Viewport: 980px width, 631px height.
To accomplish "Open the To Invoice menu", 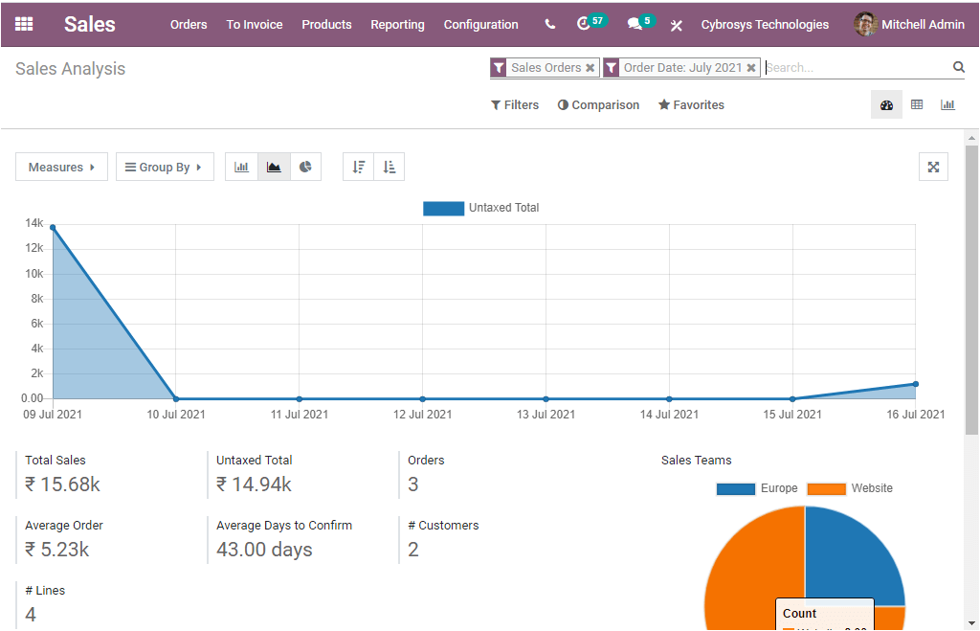I will (x=255, y=24).
